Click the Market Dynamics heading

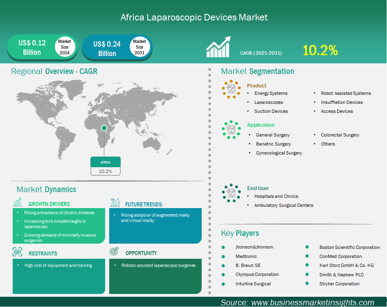click(x=46, y=189)
